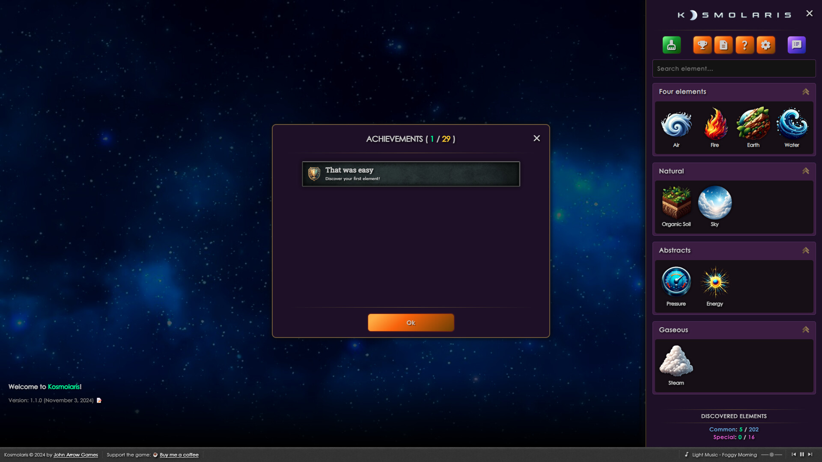
Task: Adjust the music volume slider
Action: [x=772, y=455]
